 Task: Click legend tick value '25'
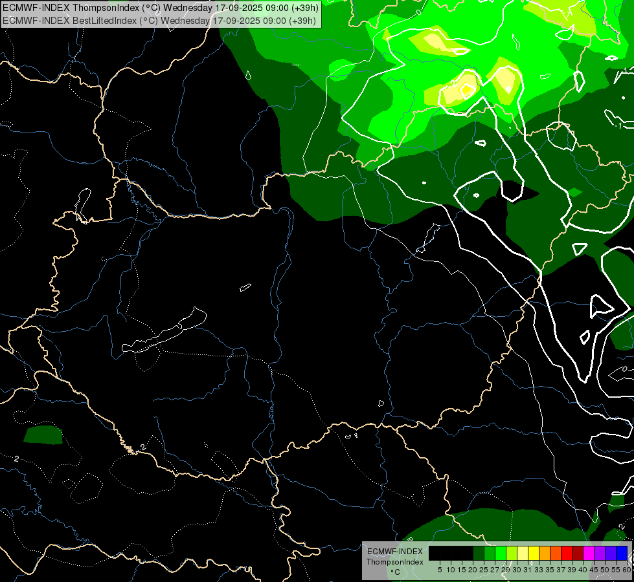point(484,570)
